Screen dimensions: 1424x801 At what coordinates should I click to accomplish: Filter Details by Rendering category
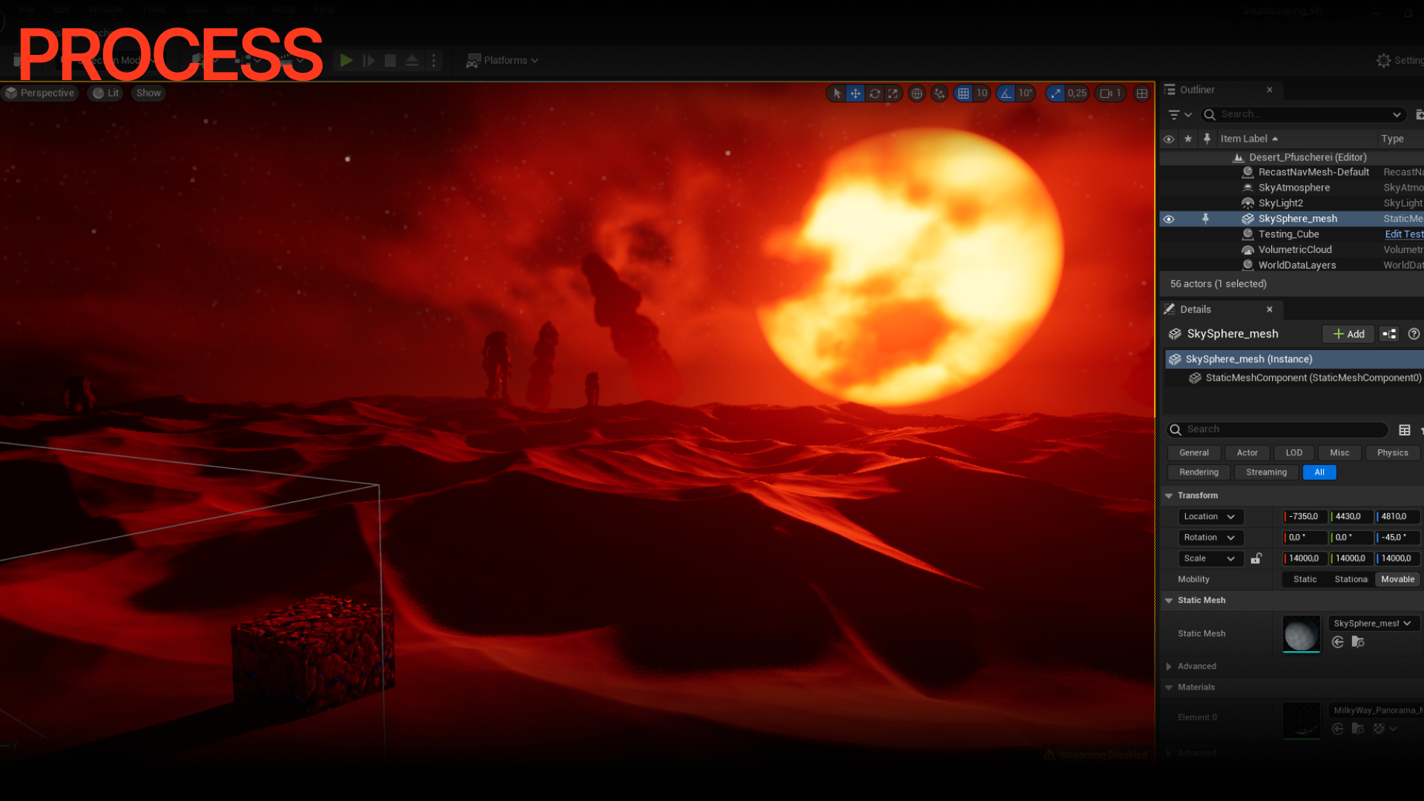click(x=1199, y=472)
